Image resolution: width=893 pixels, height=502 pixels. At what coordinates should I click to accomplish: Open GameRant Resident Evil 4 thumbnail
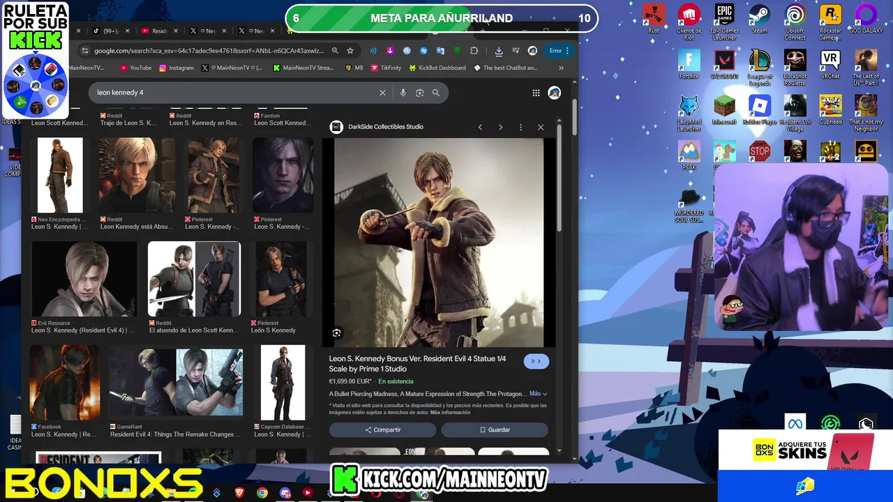point(176,383)
